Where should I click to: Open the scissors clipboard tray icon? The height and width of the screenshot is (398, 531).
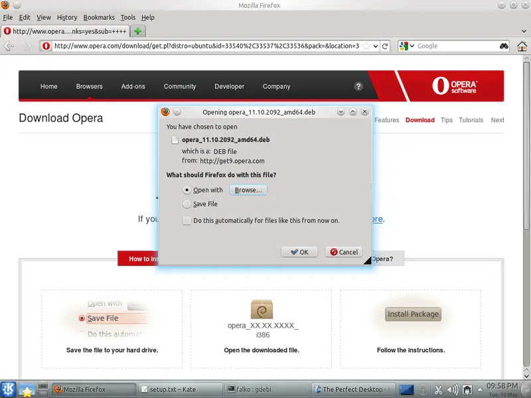[438, 390]
